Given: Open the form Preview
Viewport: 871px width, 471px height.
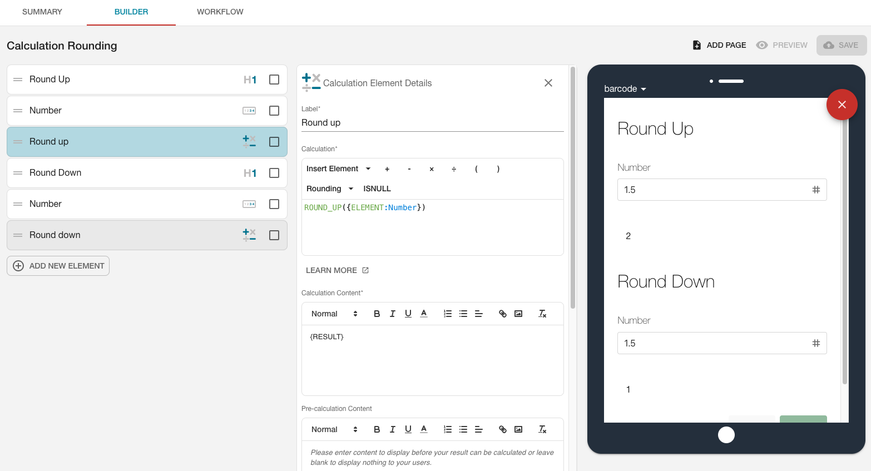Looking at the screenshot, I should [782, 45].
